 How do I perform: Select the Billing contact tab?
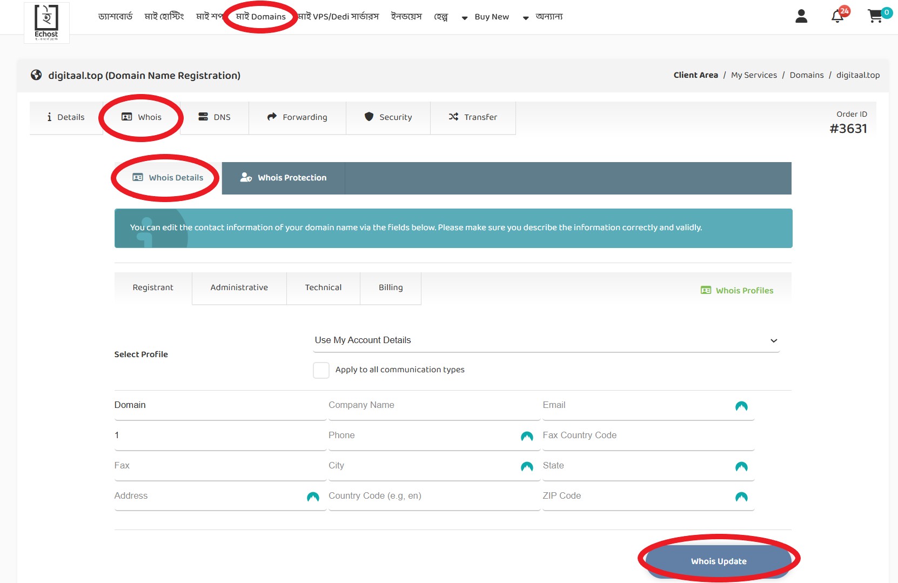coord(391,287)
